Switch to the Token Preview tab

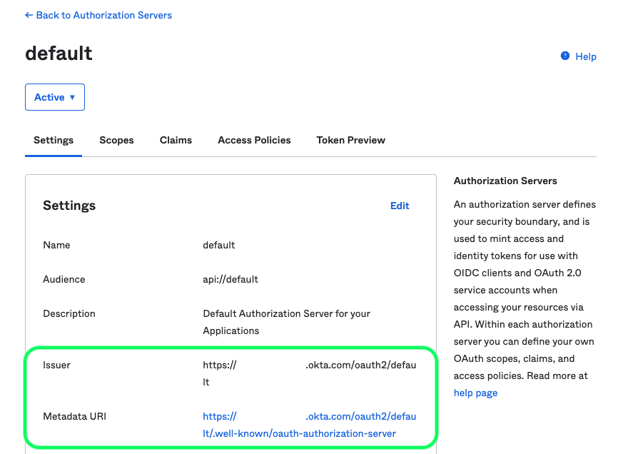coord(350,140)
